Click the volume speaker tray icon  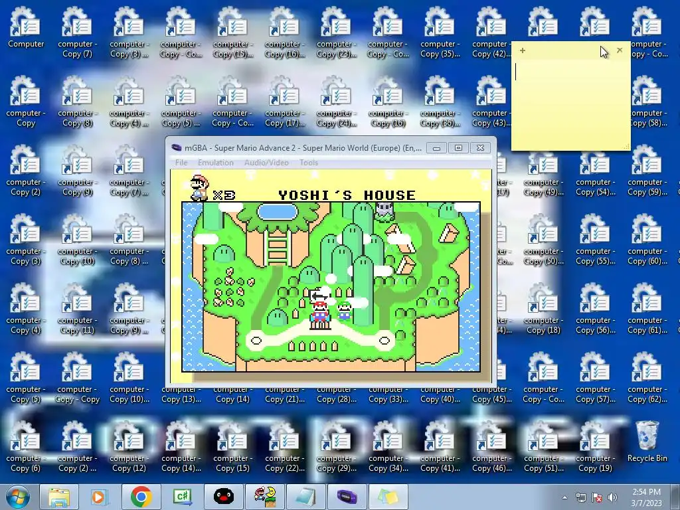pos(612,497)
